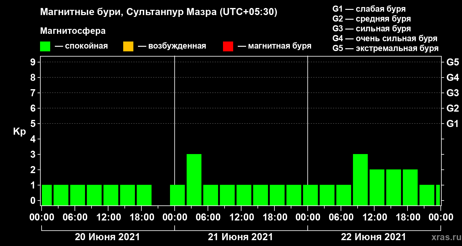Click the Kp 3 bar on 21 June
The height and width of the screenshot is (246, 462).
[x=194, y=180]
